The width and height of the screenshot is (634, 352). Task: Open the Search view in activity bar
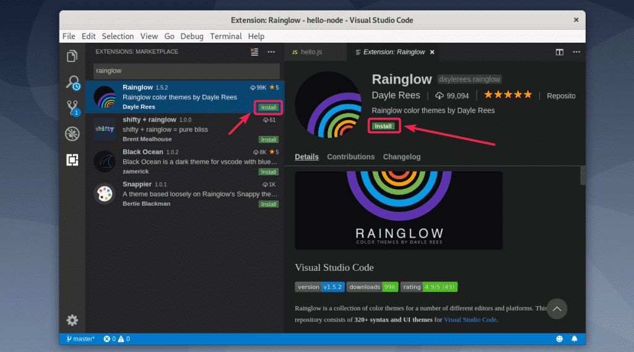pyautogui.click(x=72, y=82)
